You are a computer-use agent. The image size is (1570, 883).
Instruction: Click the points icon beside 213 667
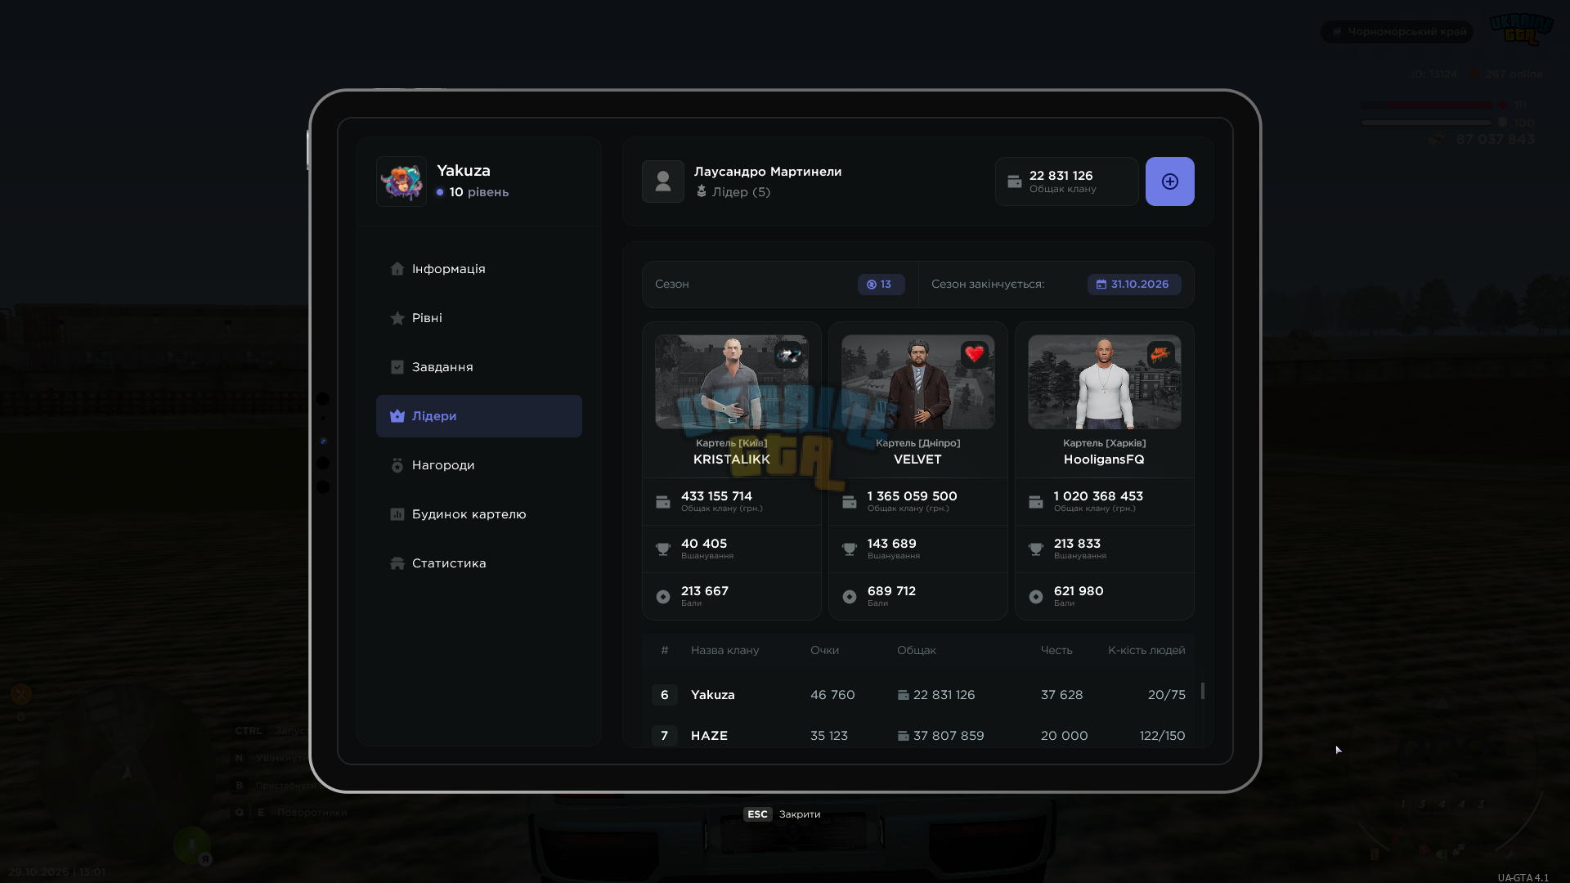pos(663,597)
